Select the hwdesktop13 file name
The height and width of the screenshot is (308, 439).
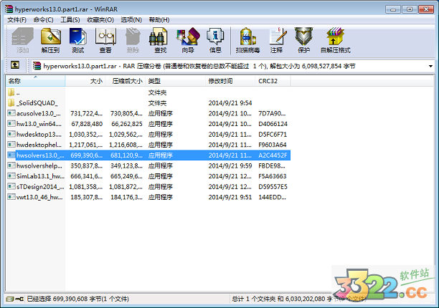click(39, 135)
